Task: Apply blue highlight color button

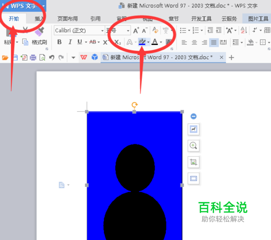Action: pos(142,42)
